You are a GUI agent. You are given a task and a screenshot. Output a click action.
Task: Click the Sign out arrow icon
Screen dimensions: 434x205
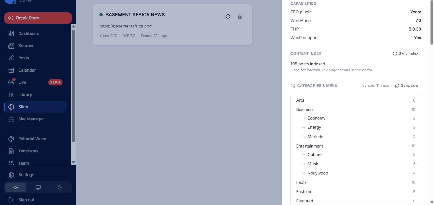[11, 200]
